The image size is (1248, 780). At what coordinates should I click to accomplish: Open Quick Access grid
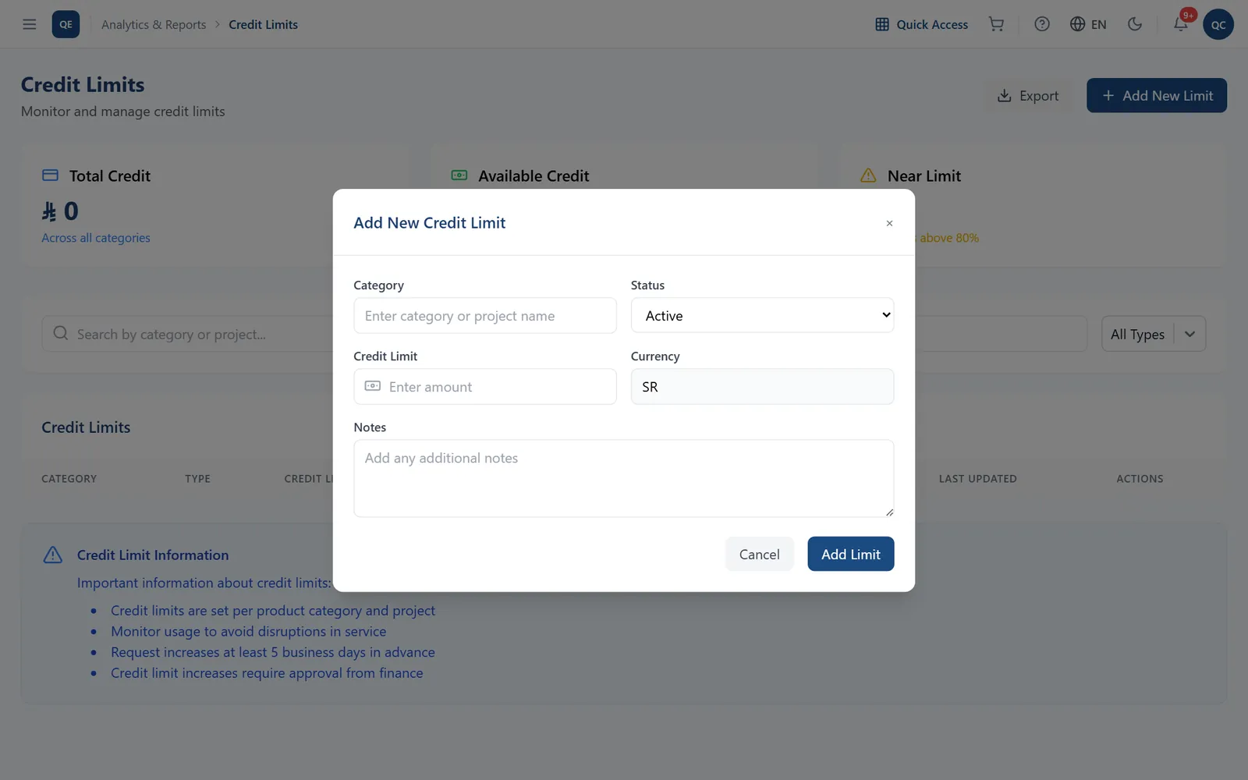click(921, 24)
